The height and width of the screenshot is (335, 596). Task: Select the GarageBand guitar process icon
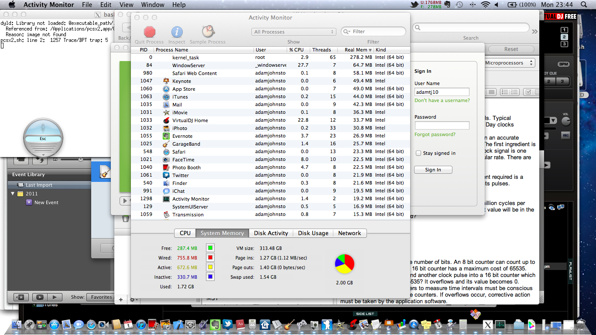pos(166,144)
